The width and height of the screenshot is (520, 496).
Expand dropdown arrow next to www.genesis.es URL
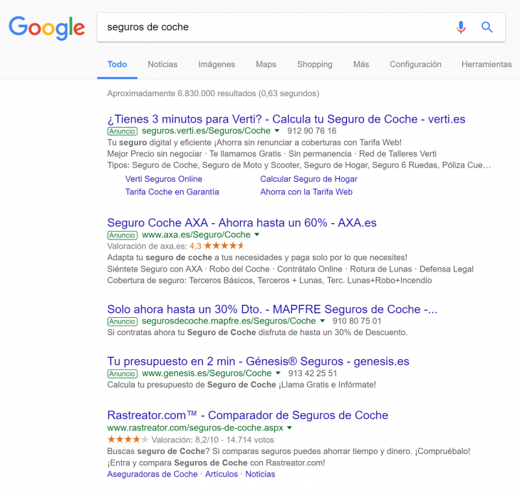click(279, 373)
